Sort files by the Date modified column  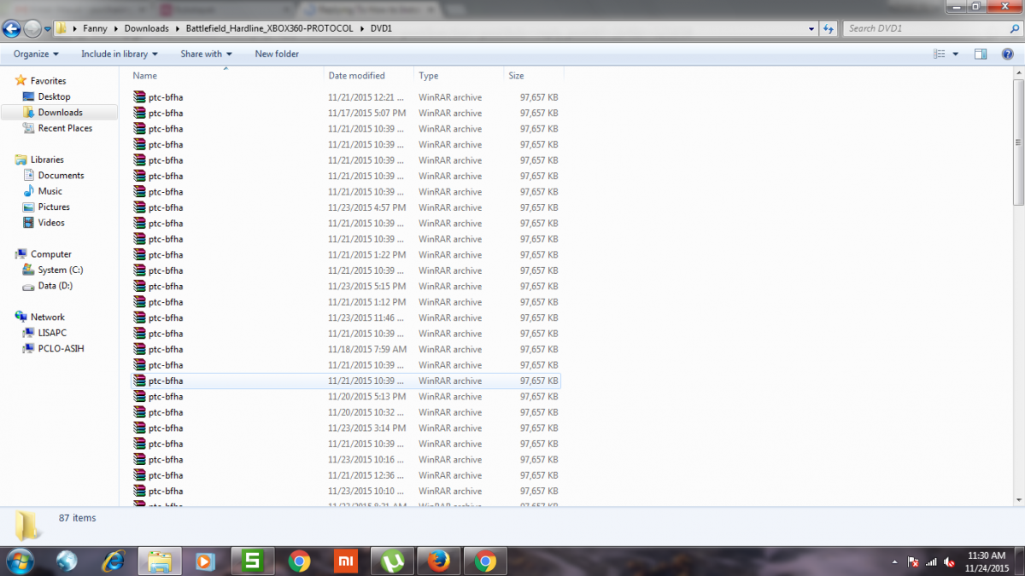pyautogui.click(x=356, y=76)
